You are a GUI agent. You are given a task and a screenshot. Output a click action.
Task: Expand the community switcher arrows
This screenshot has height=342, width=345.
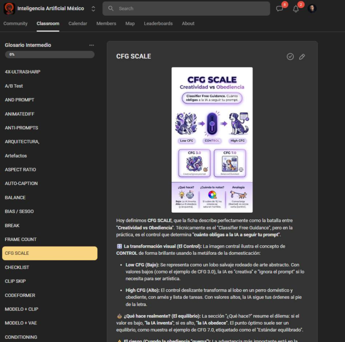[x=93, y=9]
